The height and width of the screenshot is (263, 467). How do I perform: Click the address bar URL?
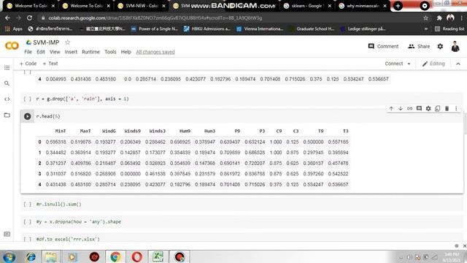pyautogui.click(x=155, y=18)
